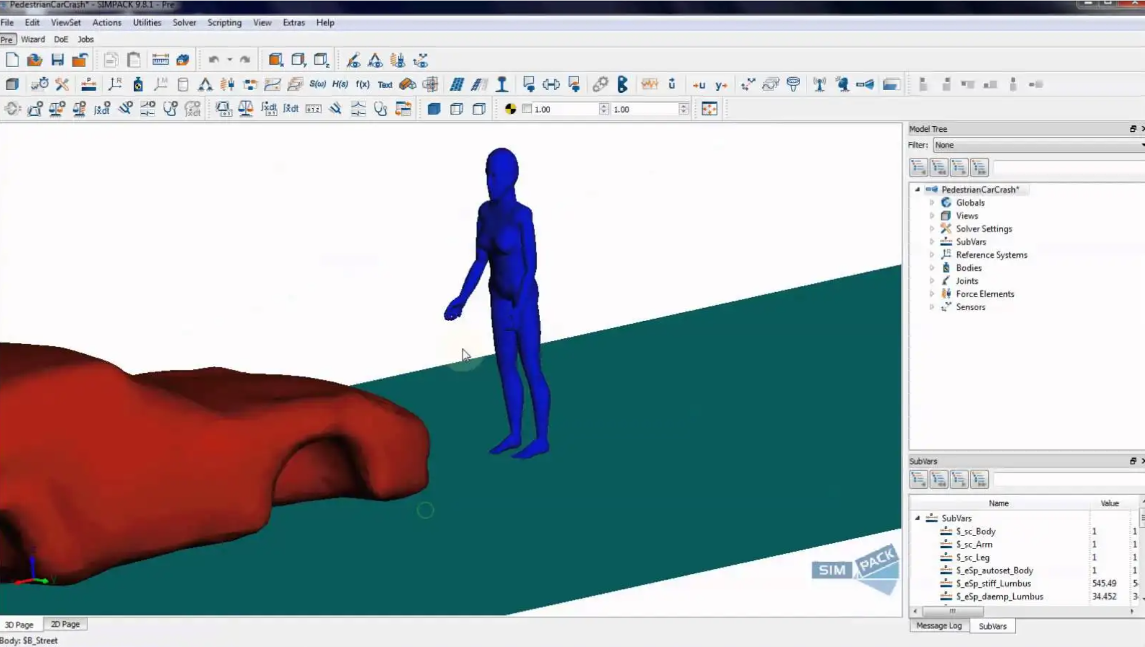Click the f(x) function icon

(362, 84)
